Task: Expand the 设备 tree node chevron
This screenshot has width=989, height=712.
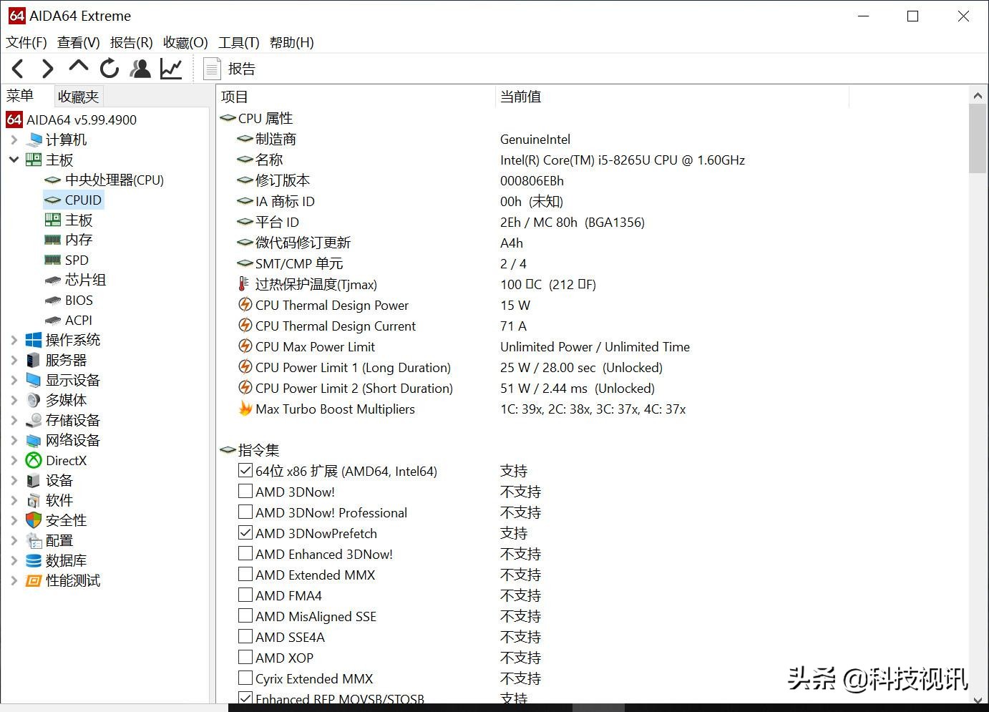Action: pos(14,480)
